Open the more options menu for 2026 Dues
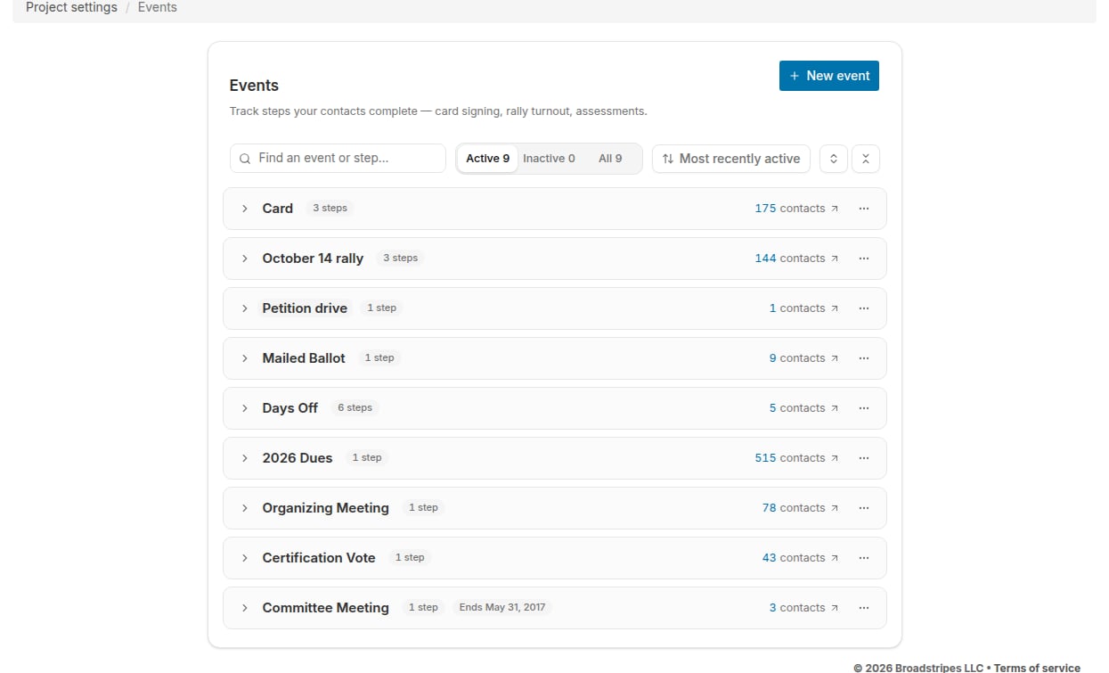The height and width of the screenshot is (673, 1109). [863, 458]
